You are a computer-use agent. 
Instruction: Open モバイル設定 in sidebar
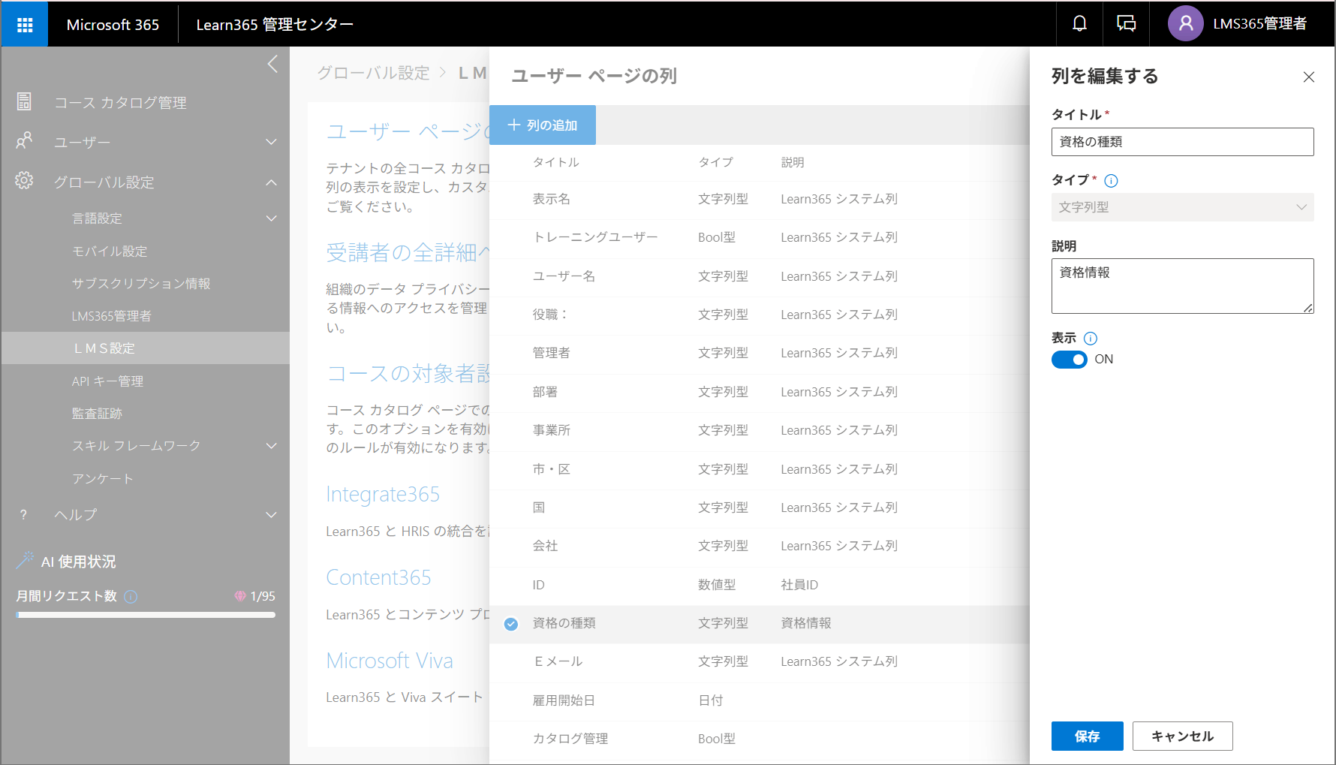(x=110, y=251)
